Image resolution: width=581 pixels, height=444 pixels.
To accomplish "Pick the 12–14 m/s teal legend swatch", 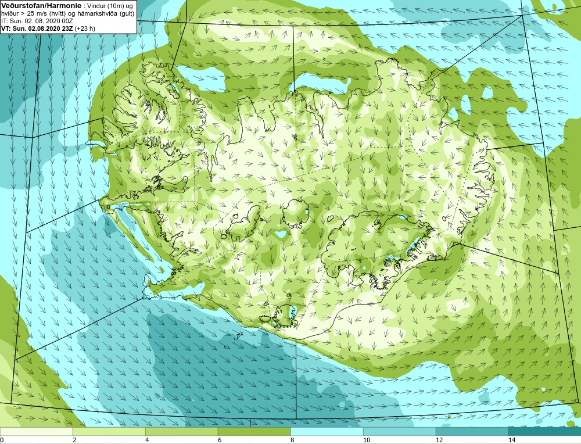I will pyautogui.click(x=472, y=432).
